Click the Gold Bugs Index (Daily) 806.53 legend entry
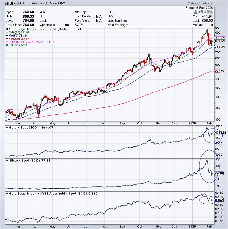The image size is (228, 229). [45, 29]
